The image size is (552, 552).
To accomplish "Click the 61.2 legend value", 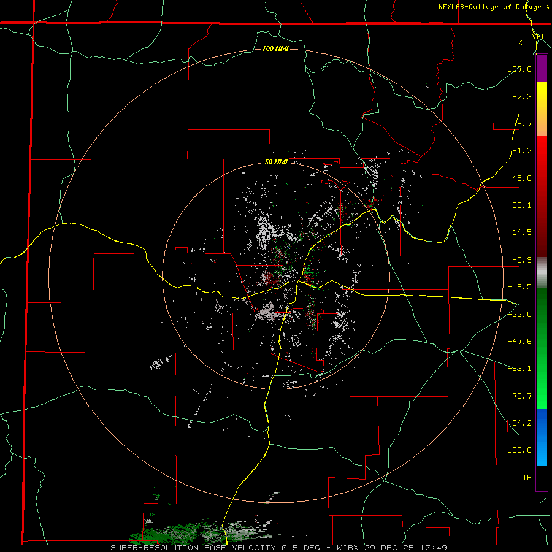I will [x=522, y=151].
